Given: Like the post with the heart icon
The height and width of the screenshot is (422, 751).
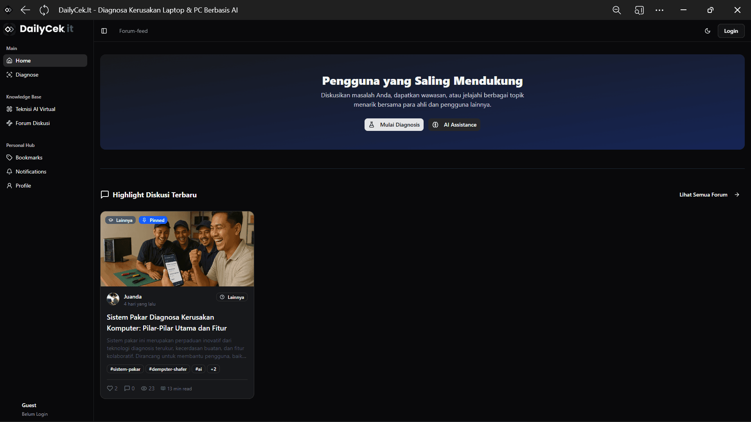Looking at the screenshot, I should coord(110,388).
